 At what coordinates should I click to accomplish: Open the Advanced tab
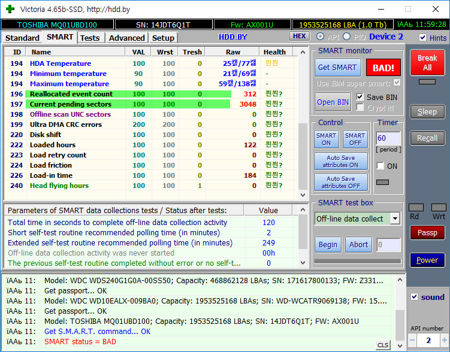126,38
